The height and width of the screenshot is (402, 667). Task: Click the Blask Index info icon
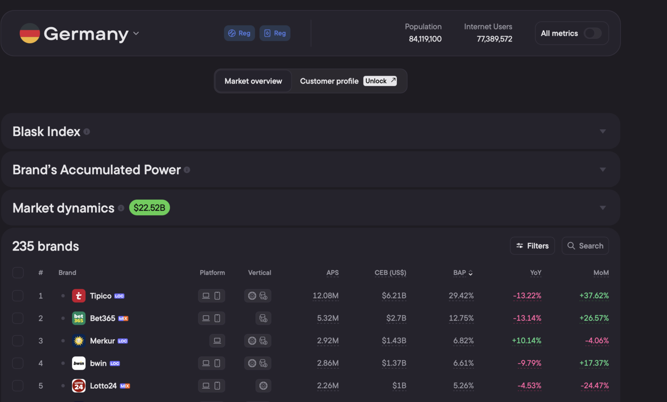pyautogui.click(x=87, y=132)
